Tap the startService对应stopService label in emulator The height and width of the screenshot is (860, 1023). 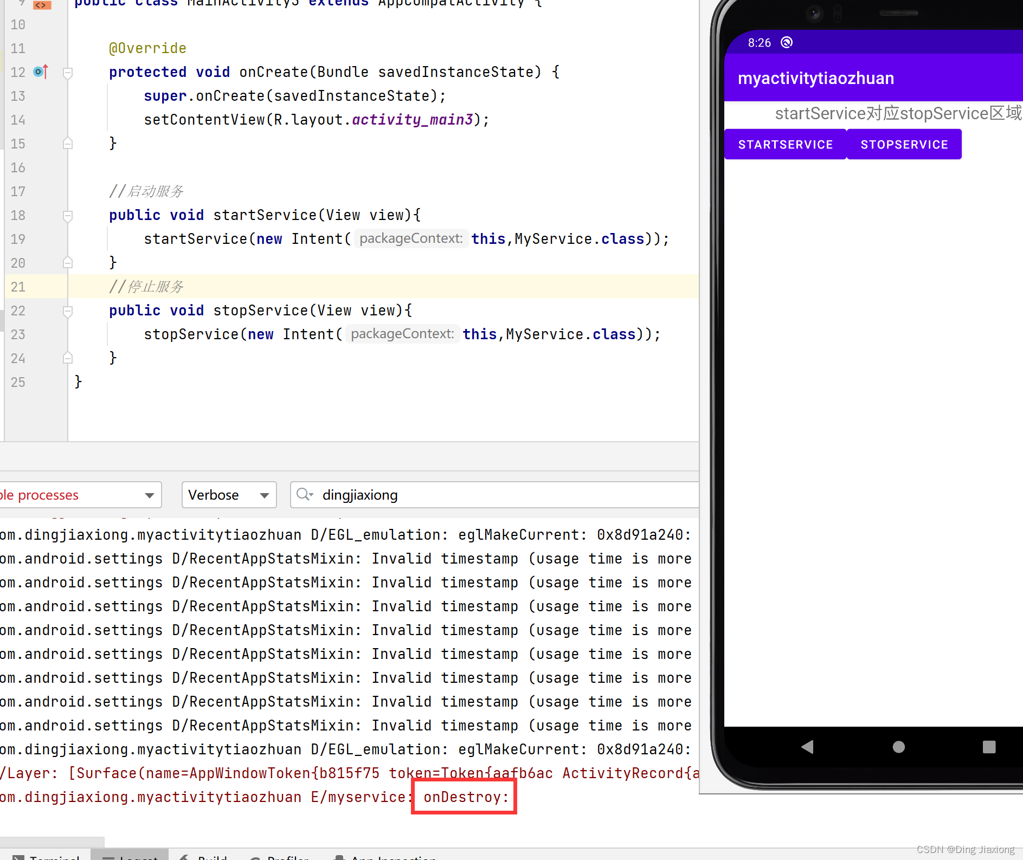(898, 113)
